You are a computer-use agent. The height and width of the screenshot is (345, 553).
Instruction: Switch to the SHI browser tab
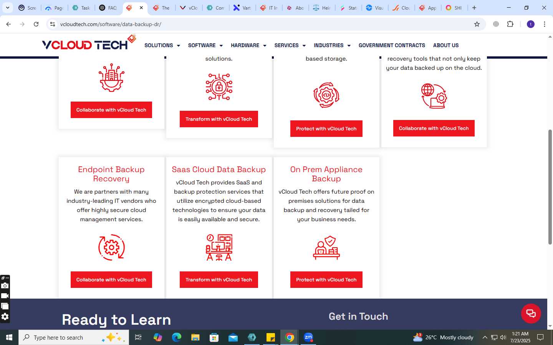click(x=454, y=8)
